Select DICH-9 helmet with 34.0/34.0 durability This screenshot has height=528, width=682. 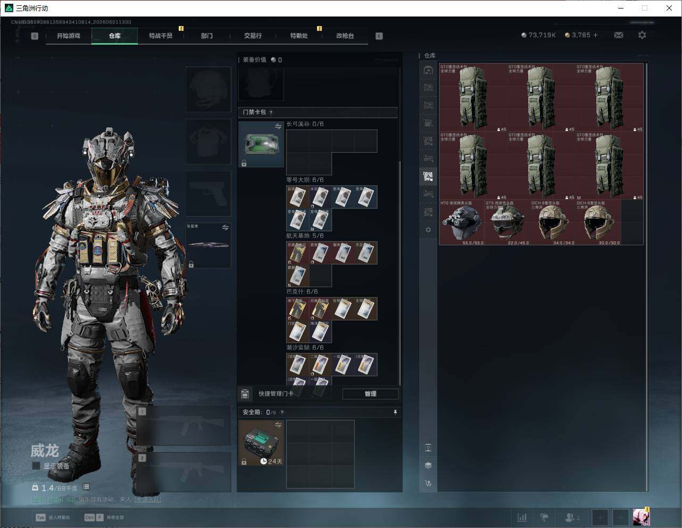point(553,222)
